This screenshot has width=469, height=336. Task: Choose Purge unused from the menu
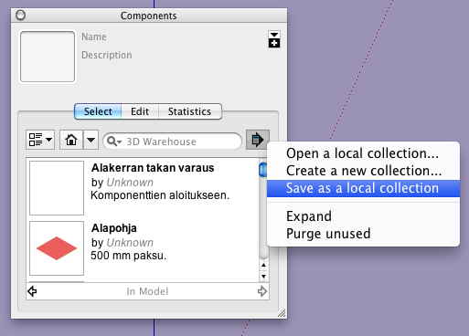[363, 234]
